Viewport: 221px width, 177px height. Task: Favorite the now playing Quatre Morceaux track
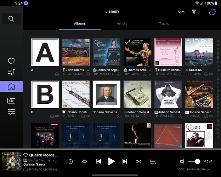(x=25, y=155)
